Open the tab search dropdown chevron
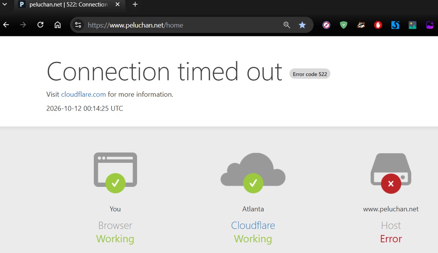This screenshot has width=438, height=253. [5, 4]
